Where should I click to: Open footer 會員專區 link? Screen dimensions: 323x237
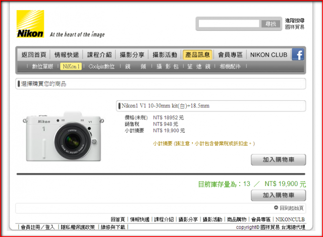pos(261,219)
